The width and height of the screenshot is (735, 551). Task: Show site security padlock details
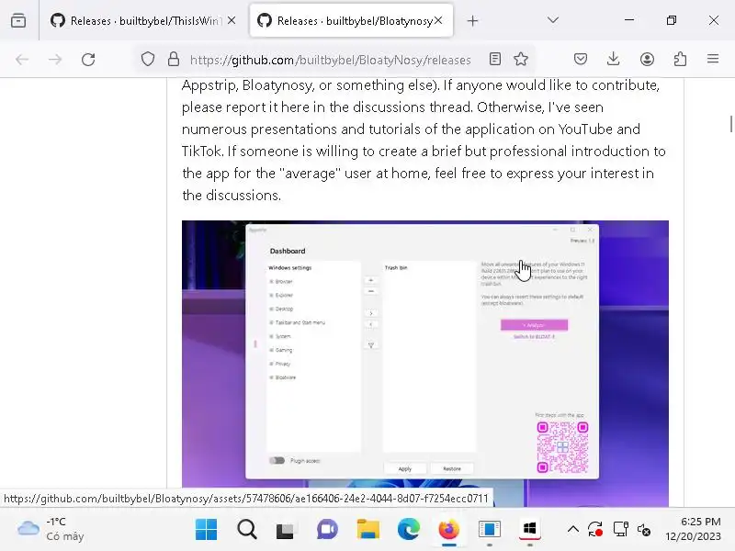pyautogui.click(x=174, y=59)
